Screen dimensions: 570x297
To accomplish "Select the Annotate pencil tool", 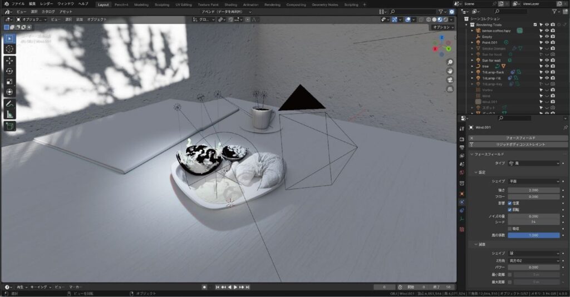I will point(9,104).
